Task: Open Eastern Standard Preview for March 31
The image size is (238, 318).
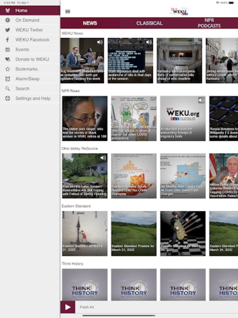Action: (134, 233)
